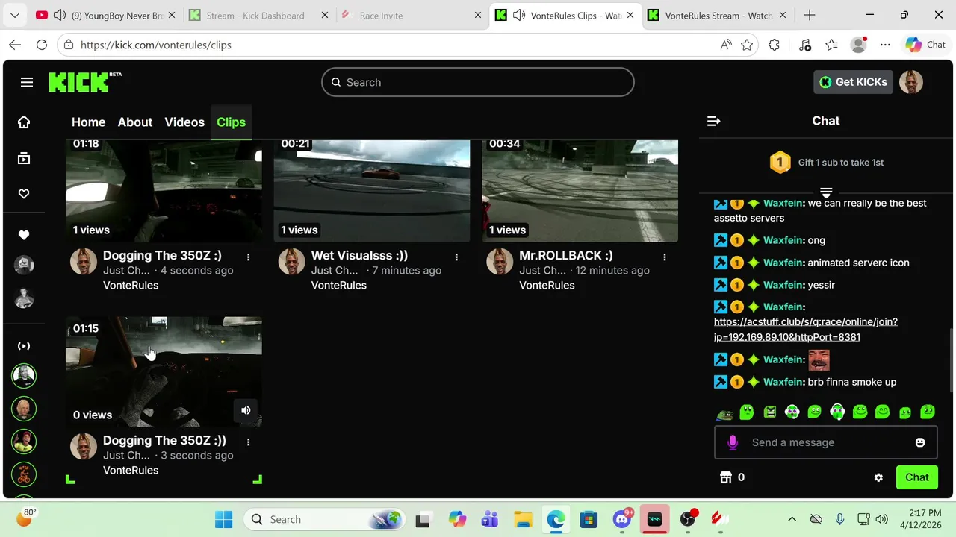This screenshot has height=537, width=956.
Task: Toggle the microphone icon in system tray
Action: (x=840, y=519)
